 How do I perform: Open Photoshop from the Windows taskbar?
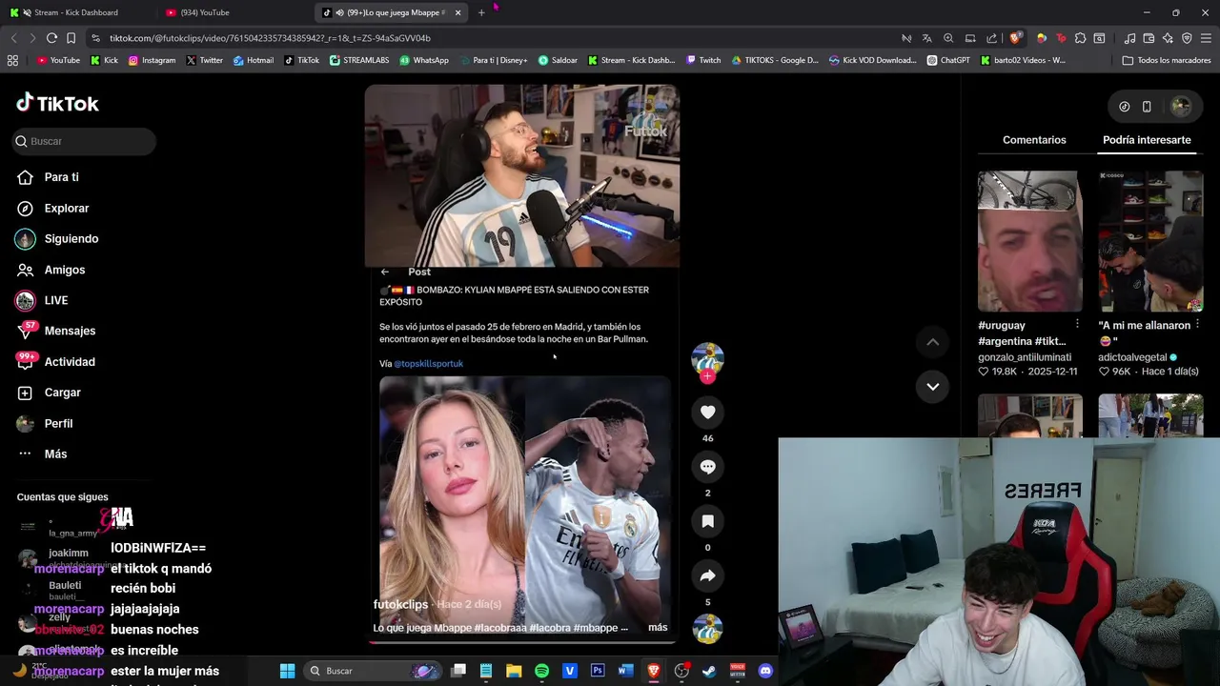click(598, 671)
